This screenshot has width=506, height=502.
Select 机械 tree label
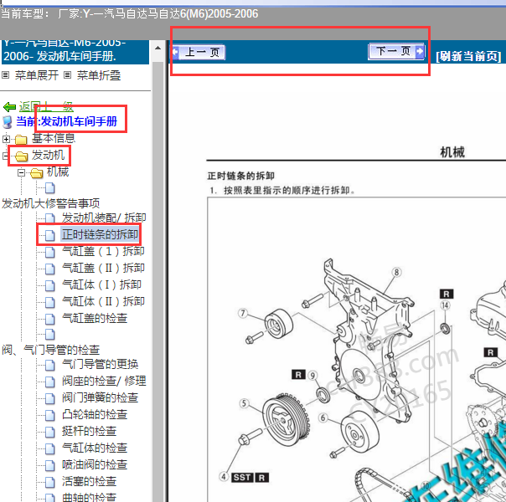[58, 172]
